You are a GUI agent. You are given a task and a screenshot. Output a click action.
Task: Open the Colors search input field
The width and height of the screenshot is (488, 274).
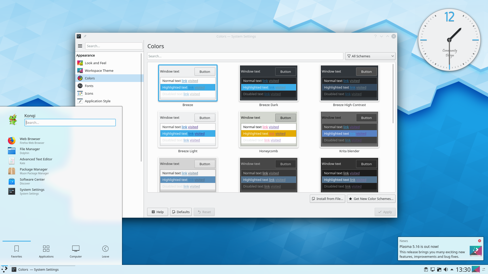246,56
